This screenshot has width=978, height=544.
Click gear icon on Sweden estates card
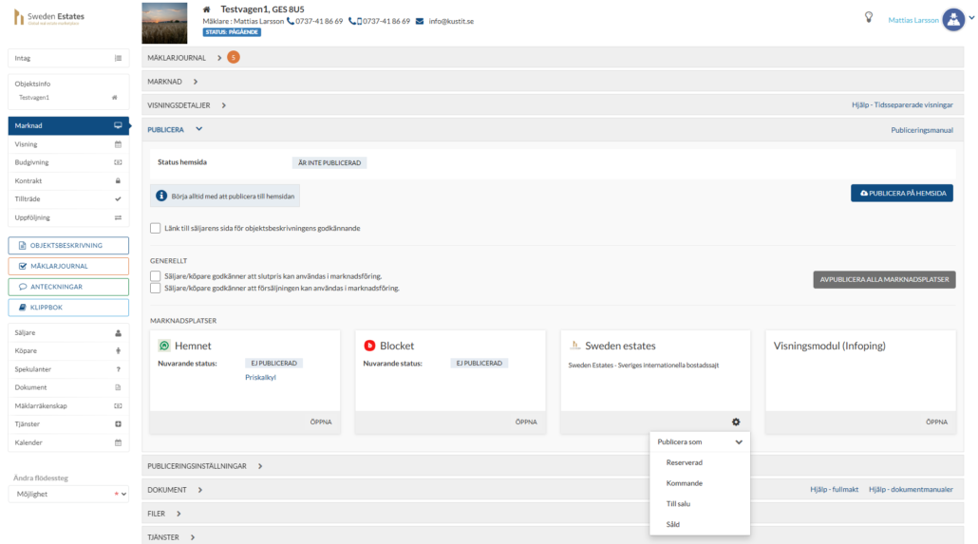click(x=736, y=422)
